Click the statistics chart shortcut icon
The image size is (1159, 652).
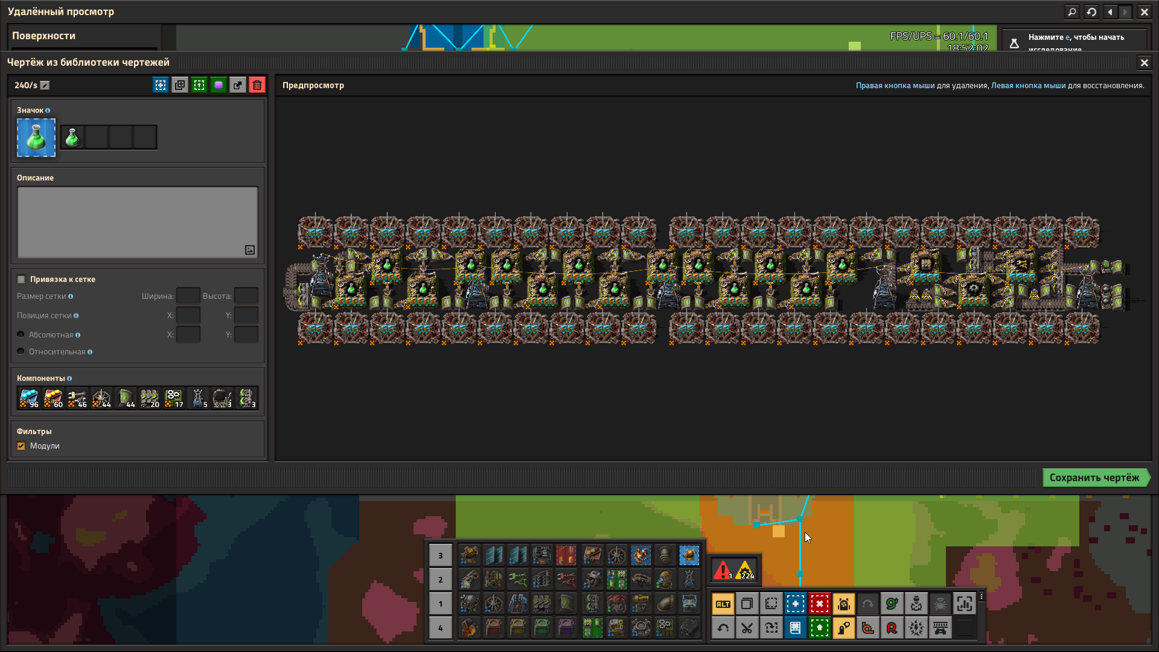(x=964, y=604)
